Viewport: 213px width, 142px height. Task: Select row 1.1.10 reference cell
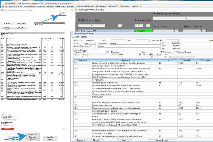pyautogui.click(x=83, y=85)
